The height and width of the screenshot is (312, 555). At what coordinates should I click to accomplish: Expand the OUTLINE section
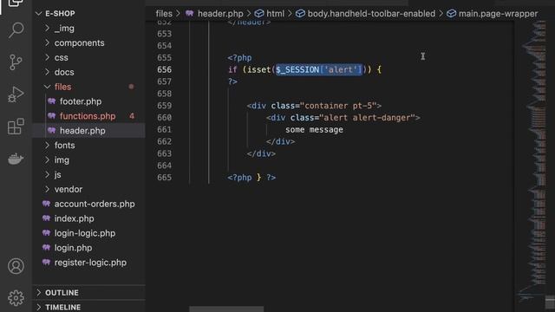38,293
